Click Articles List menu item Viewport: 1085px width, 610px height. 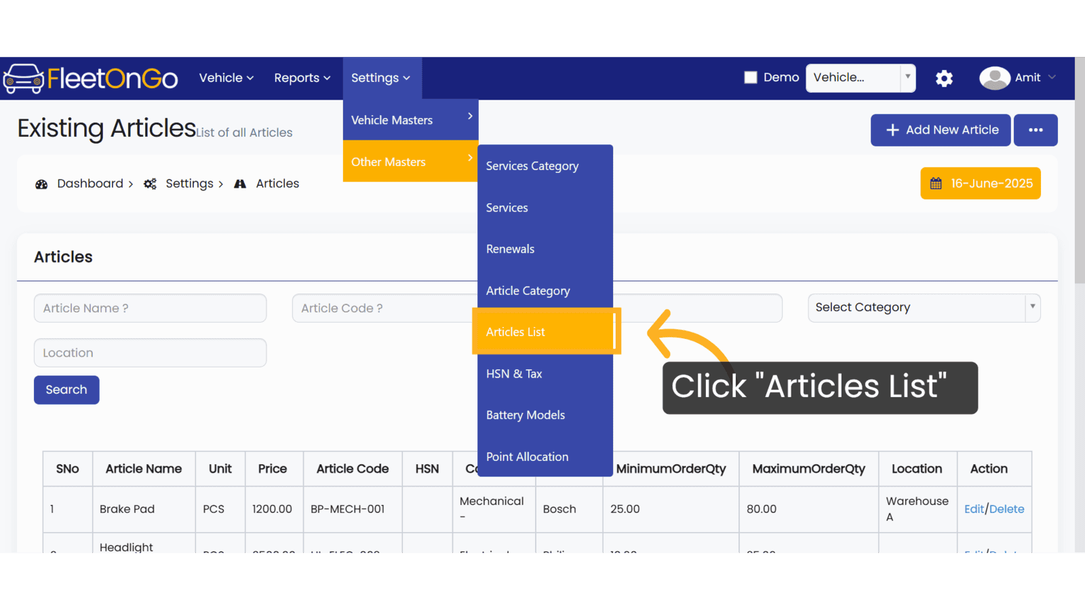[545, 331]
